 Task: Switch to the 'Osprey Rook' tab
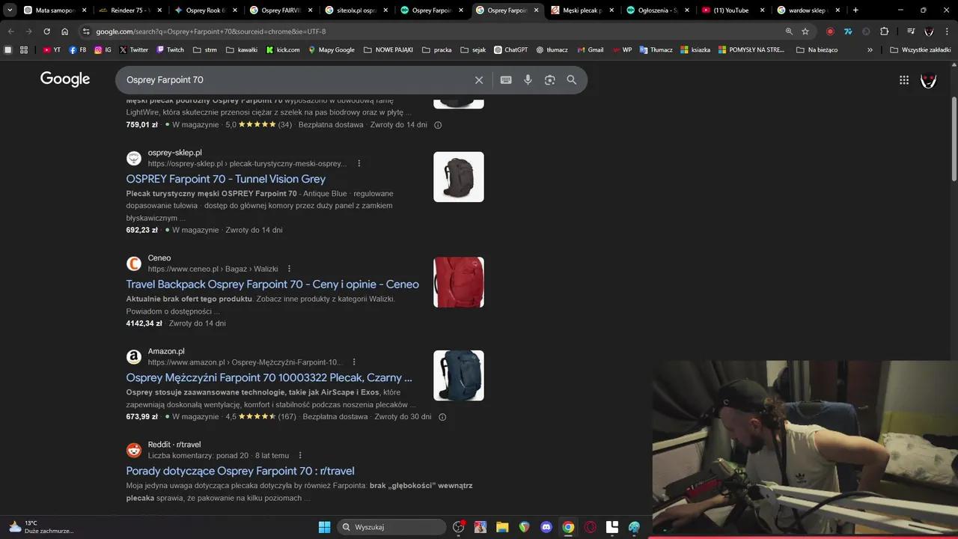point(205,10)
